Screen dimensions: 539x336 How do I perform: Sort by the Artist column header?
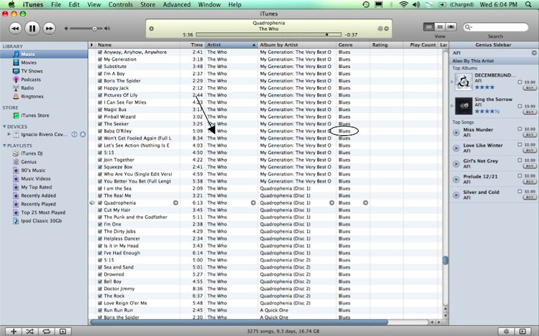click(231, 45)
